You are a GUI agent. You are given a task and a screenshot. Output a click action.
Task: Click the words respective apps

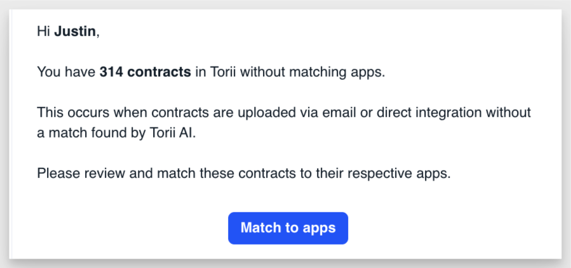click(x=399, y=174)
